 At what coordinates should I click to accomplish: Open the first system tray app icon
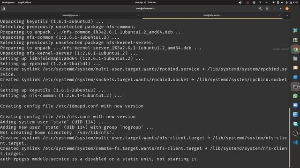pos(240,2)
